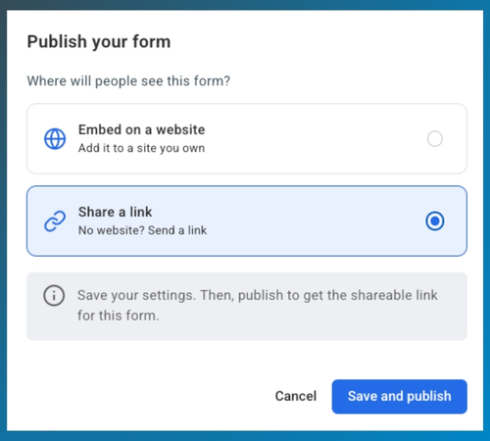Click the "Save your settings" info message
Viewport: 490px width, 441px height.
(258, 306)
